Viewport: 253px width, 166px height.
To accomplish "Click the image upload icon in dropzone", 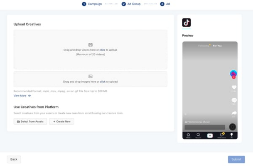I will coord(90,76).
